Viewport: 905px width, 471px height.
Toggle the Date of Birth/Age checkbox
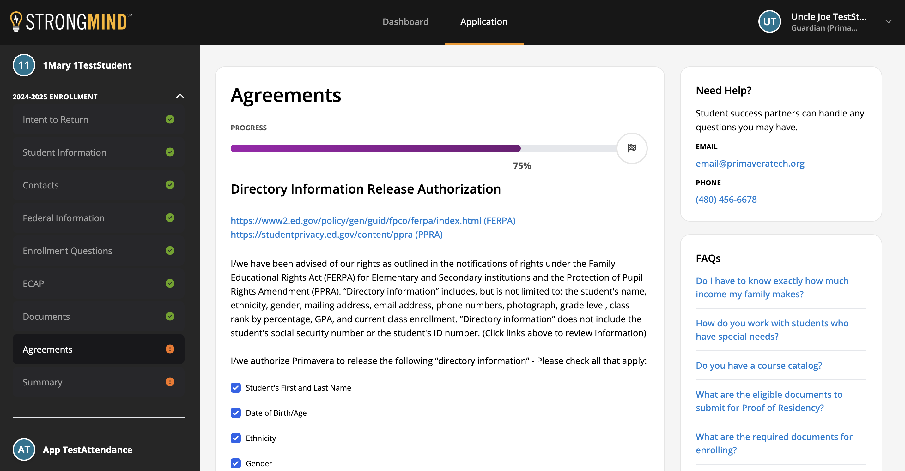236,413
